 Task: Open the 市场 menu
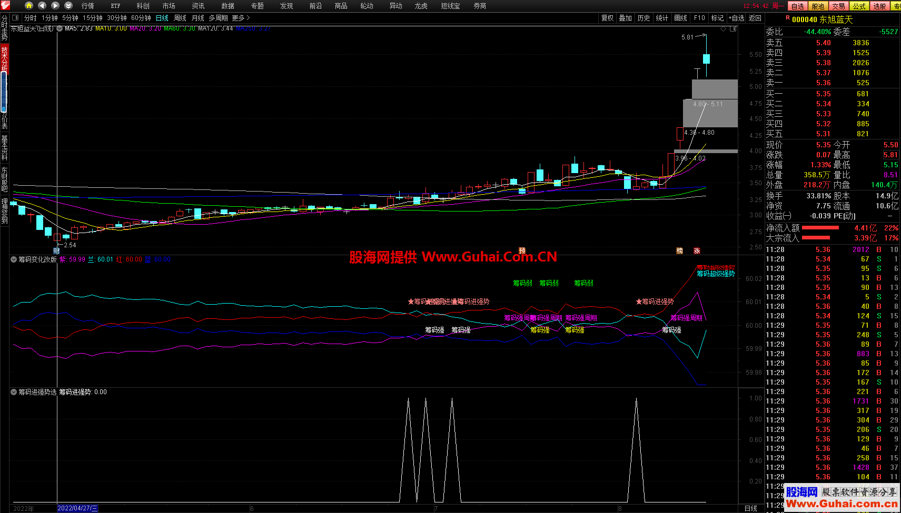[x=169, y=6]
